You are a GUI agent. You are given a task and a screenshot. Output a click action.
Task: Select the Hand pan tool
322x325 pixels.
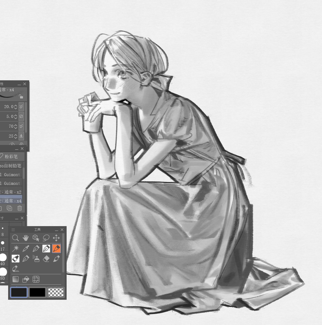coord(25,238)
